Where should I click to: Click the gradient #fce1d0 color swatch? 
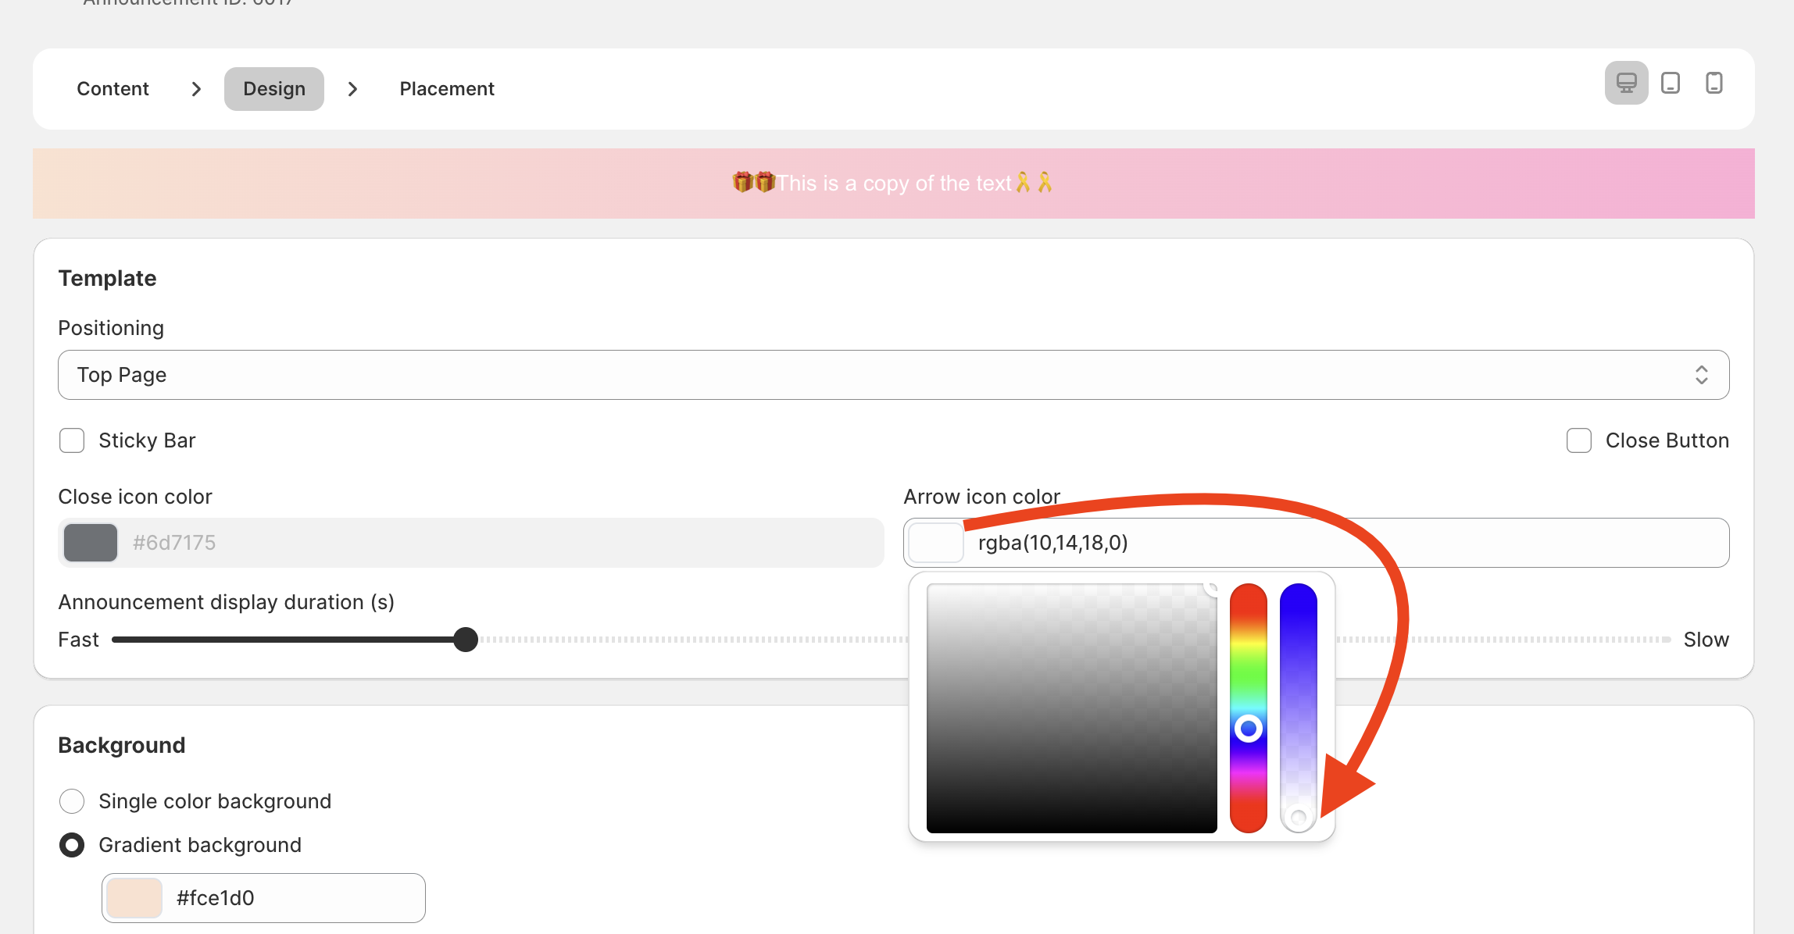coord(134,898)
